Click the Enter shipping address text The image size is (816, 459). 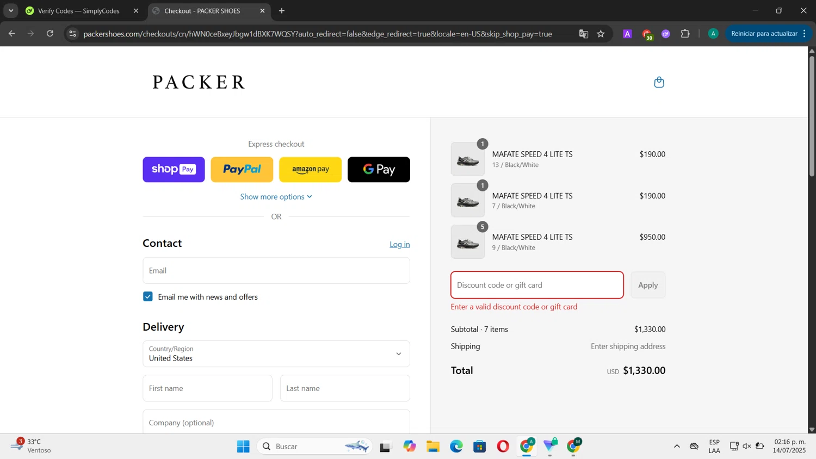[x=628, y=346]
